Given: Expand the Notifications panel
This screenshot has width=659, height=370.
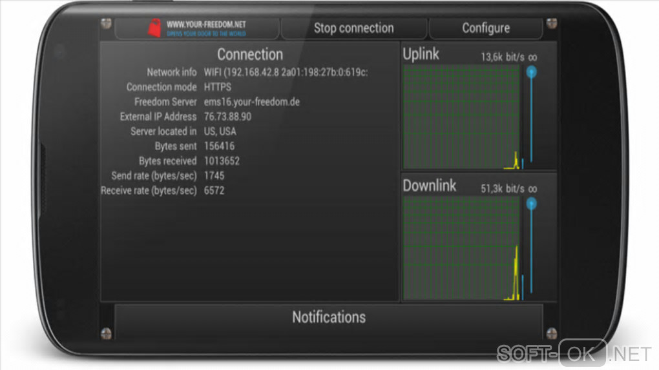Looking at the screenshot, I should [329, 318].
